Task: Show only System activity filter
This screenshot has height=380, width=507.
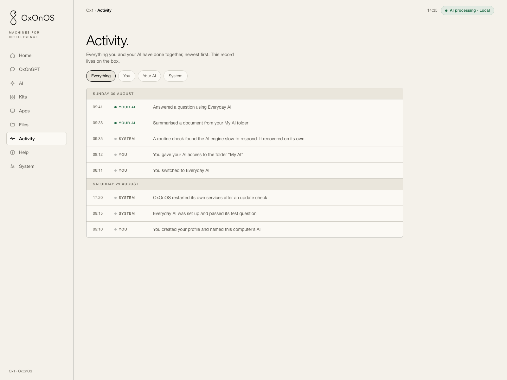Action: 176,76
